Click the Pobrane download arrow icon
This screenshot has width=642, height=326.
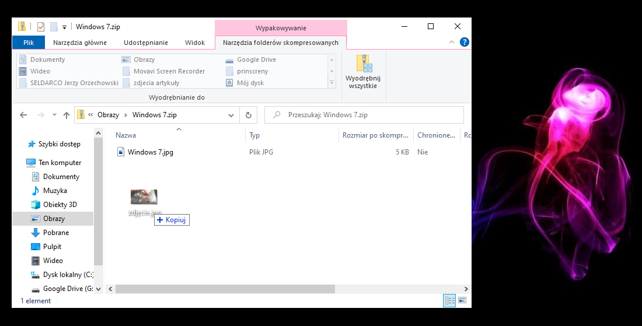(x=36, y=232)
